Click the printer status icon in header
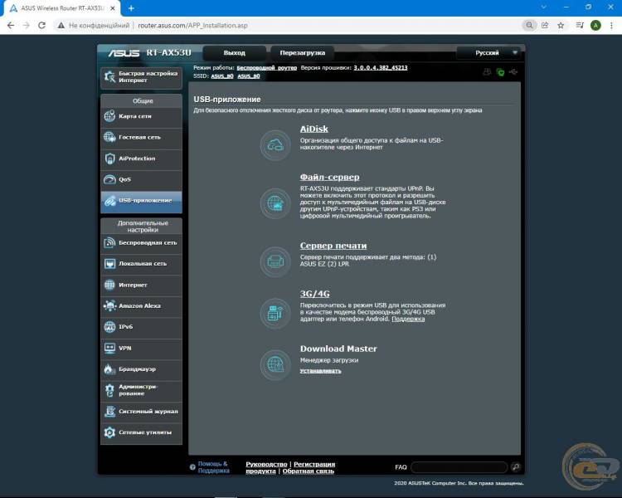The height and width of the screenshot is (498, 622). pyautogui.click(x=487, y=72)
